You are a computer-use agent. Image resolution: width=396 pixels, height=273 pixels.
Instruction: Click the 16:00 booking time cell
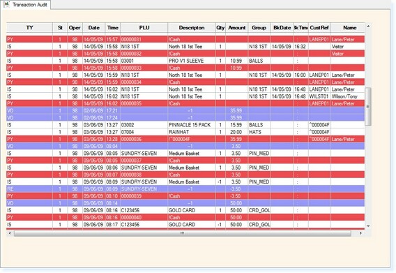click(x=300, y=75)
